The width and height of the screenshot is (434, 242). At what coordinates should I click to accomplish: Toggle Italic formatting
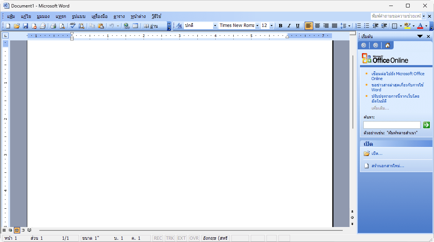tap(289, 26)
